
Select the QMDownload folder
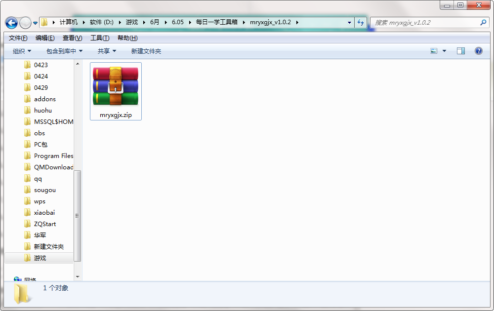tap(53, 167)
